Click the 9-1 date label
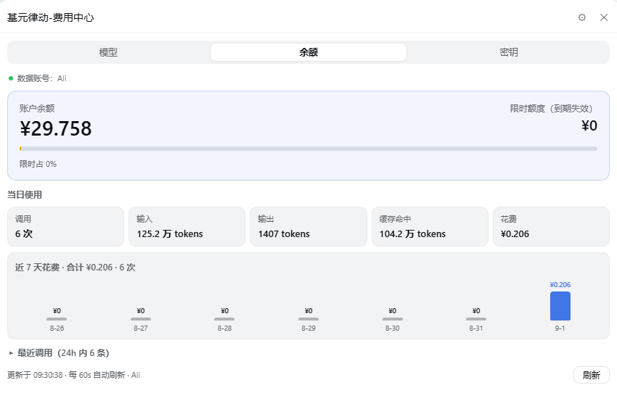The image size is (617, 393). pos(560,328)
